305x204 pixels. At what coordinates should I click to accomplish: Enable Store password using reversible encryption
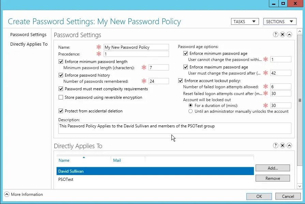click(x=61, y=97)
